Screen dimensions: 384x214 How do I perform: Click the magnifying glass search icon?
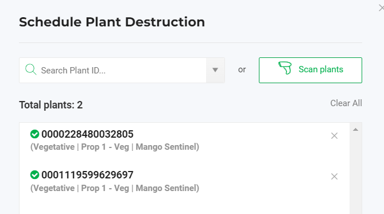tap(31, 69)
